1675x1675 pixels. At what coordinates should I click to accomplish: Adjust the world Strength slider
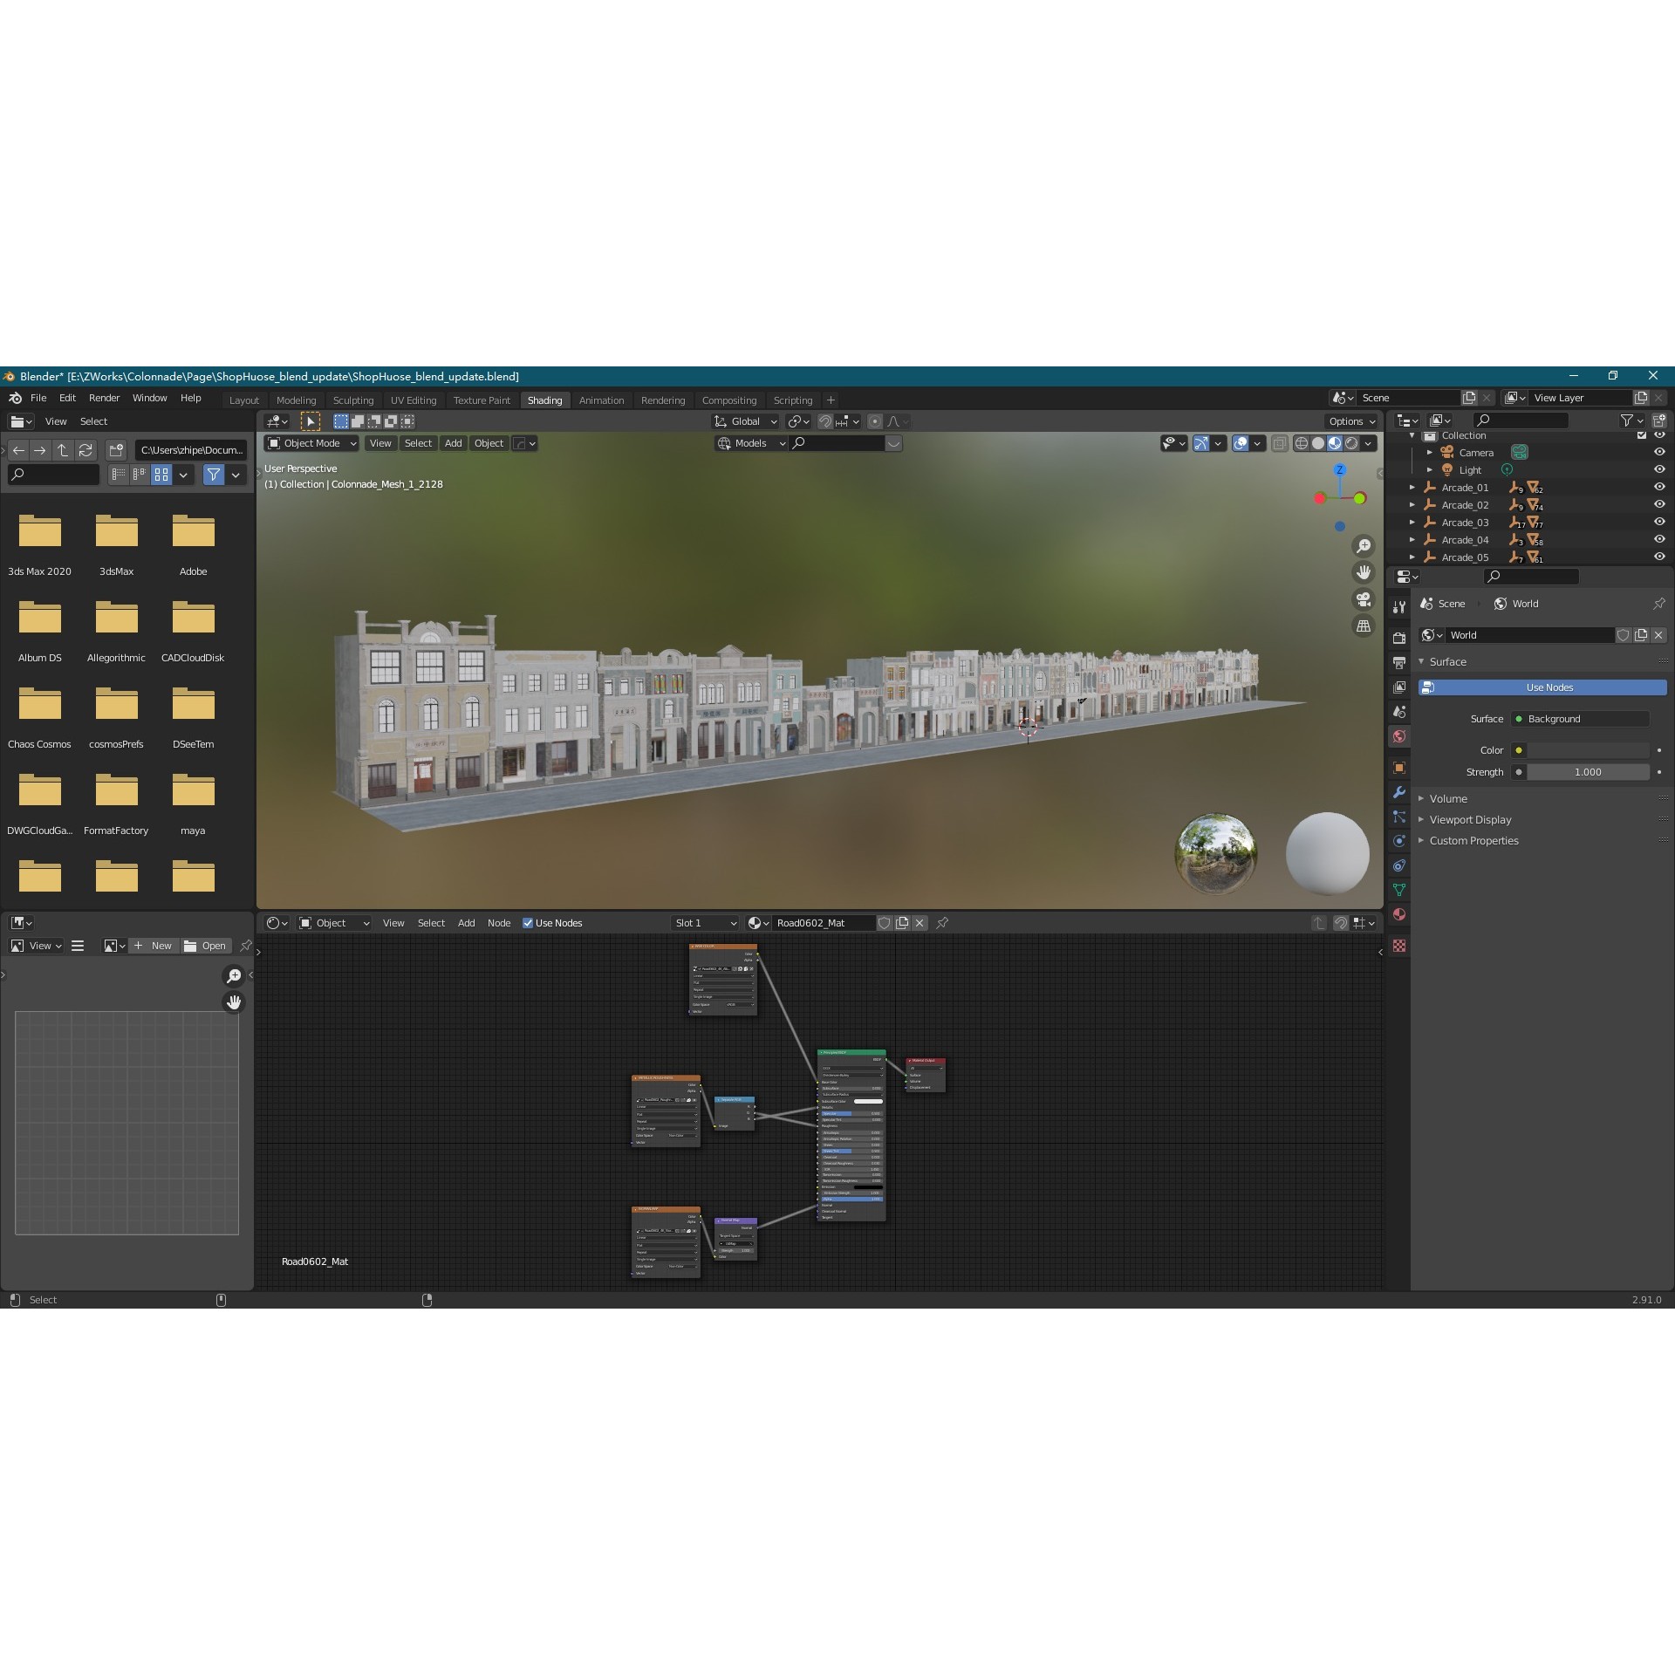[1587, 772]
